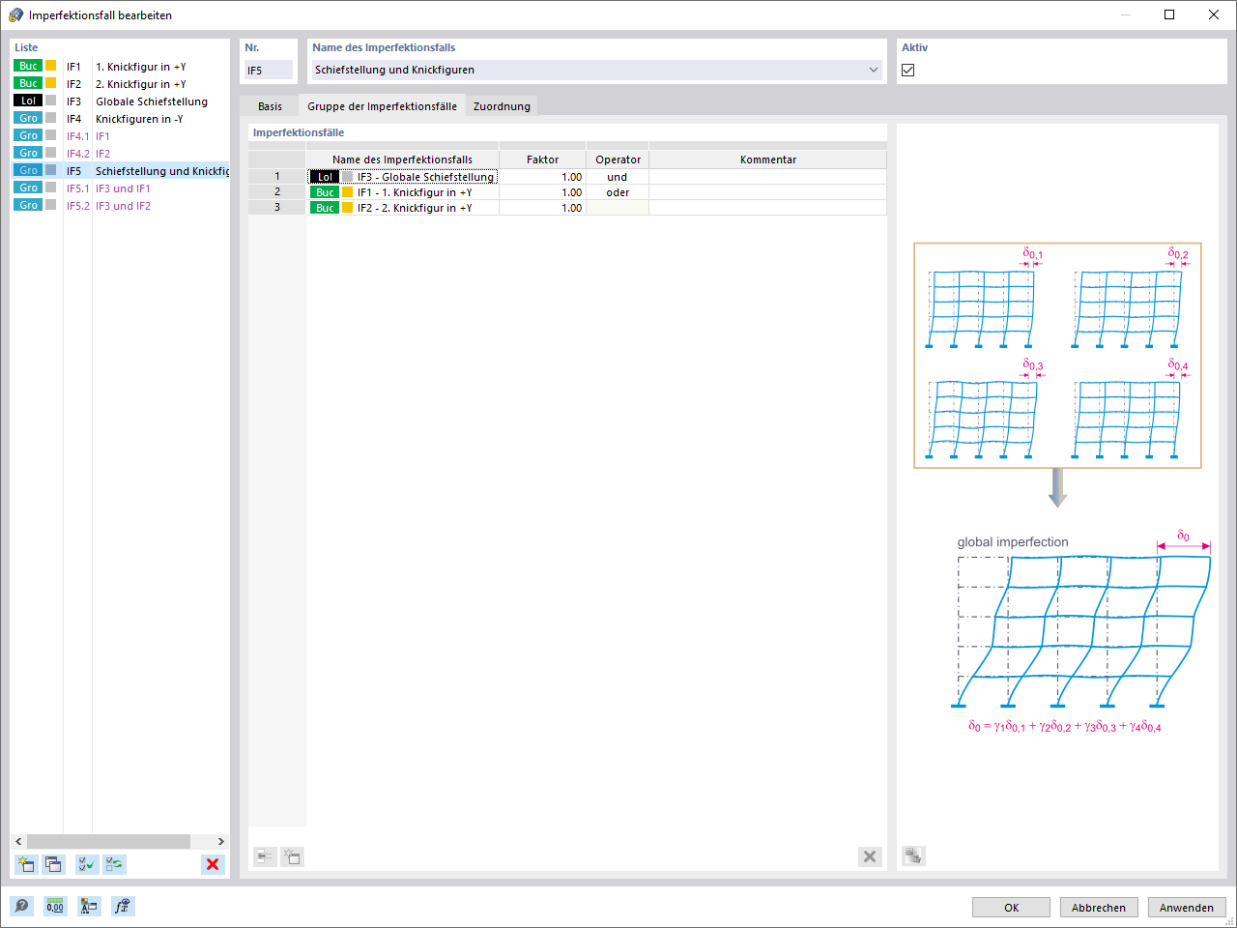Screen dimensions: 1237x928
Task: Open the imperfection case name dropdown
Action: click(x=874, y=70)
